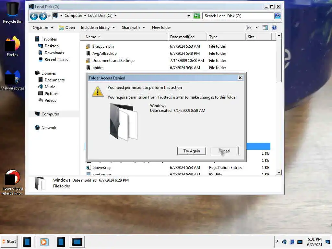Click the Windows folder icon in details pane

coord(40,184)
